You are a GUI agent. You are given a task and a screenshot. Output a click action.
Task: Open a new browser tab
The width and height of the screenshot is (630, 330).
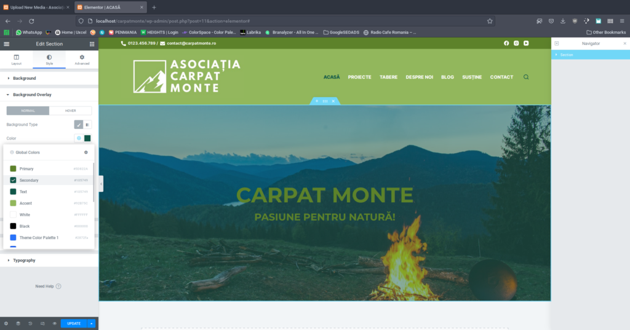[154, 7]
